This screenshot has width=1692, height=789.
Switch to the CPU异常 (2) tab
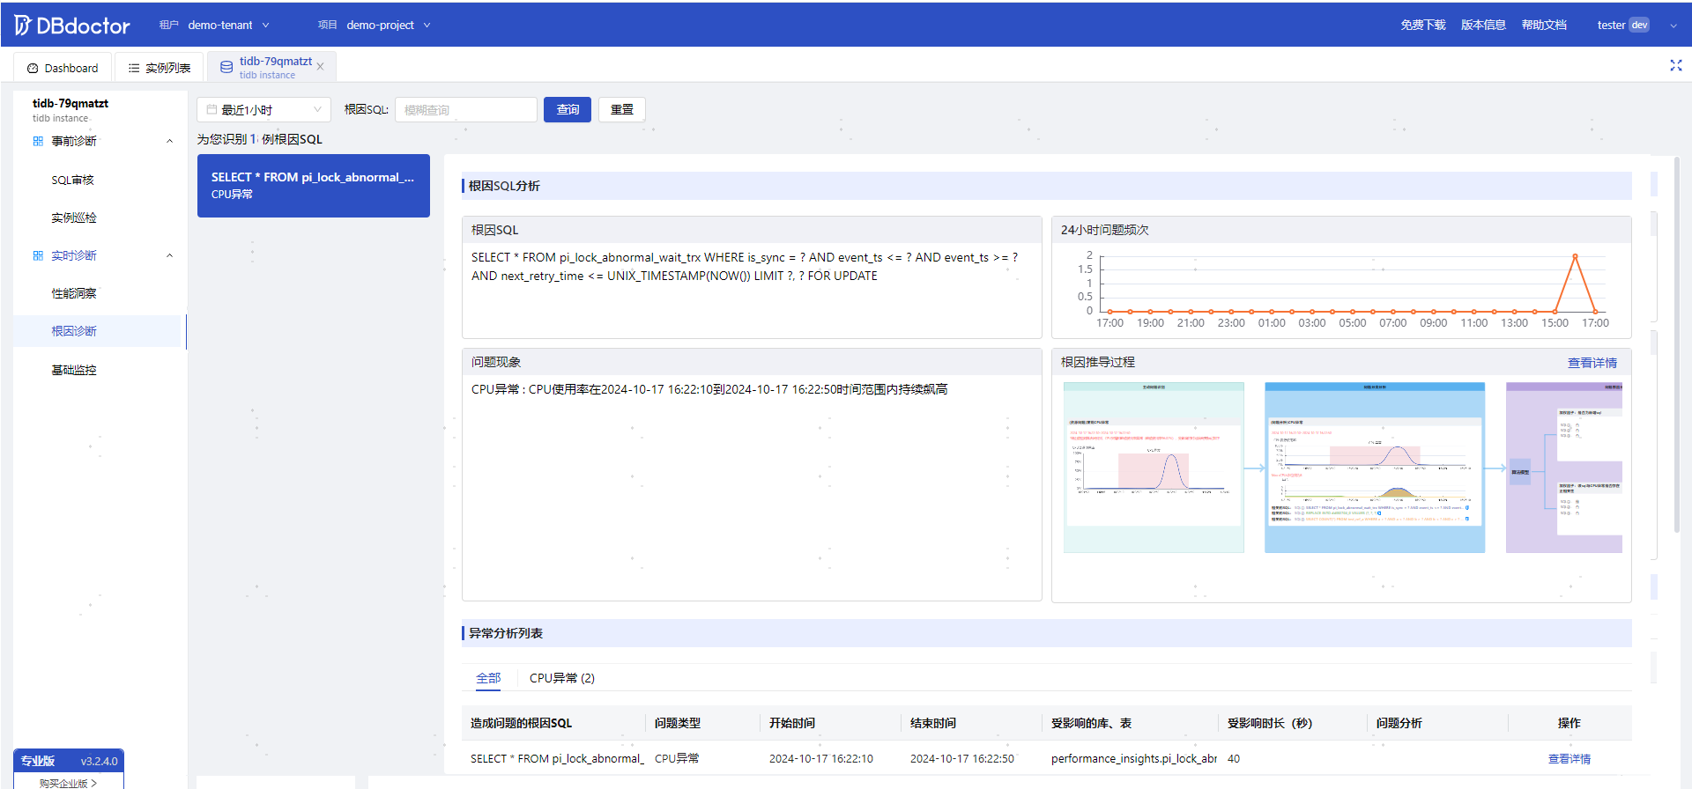(562, 678)
